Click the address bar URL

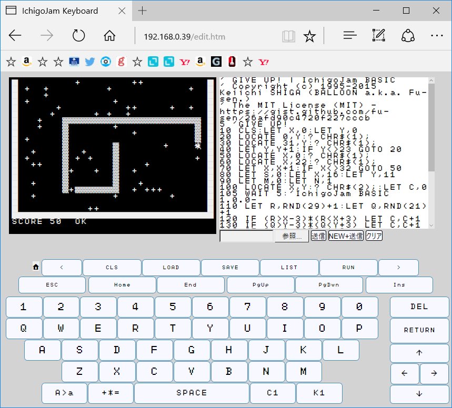pos(185,37)
